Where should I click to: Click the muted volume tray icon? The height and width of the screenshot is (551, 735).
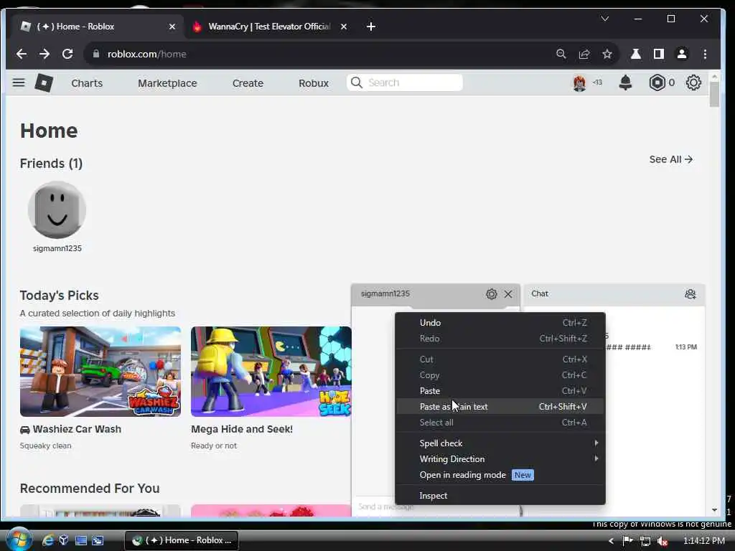663,541
